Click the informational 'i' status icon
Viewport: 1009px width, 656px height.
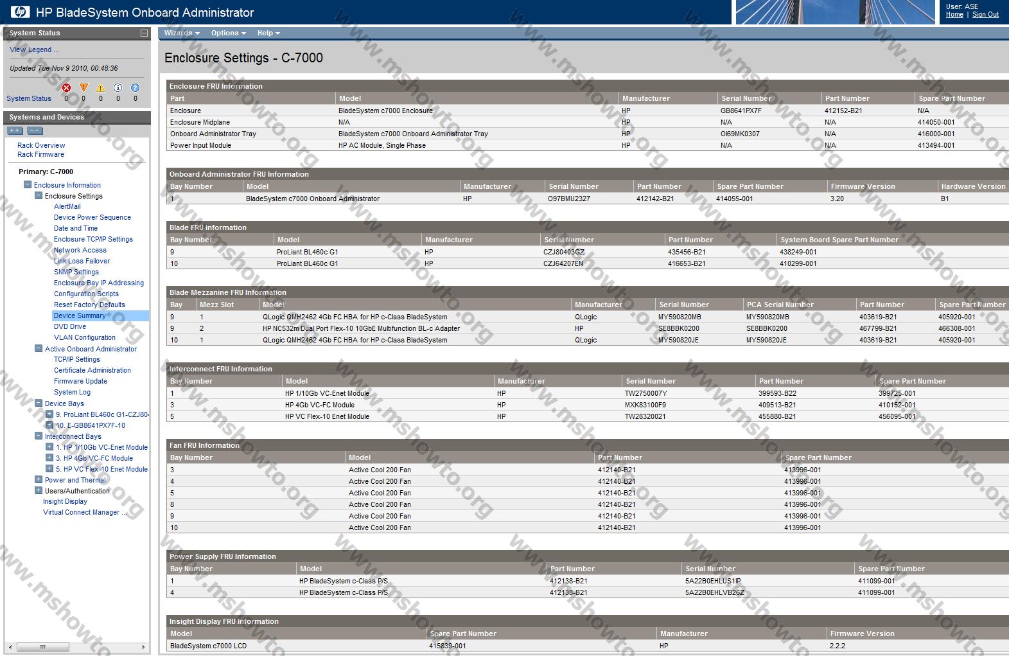(118, 87)
